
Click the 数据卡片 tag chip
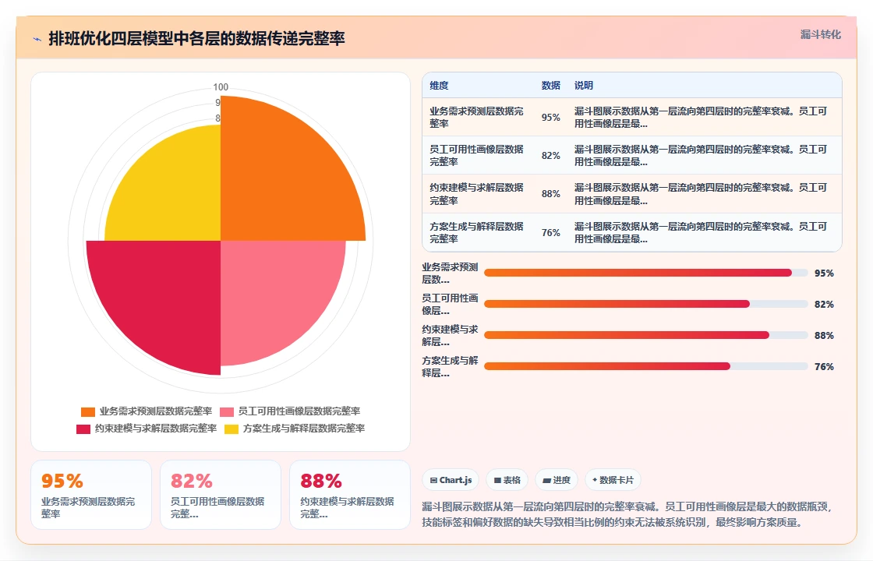[613, 480]
